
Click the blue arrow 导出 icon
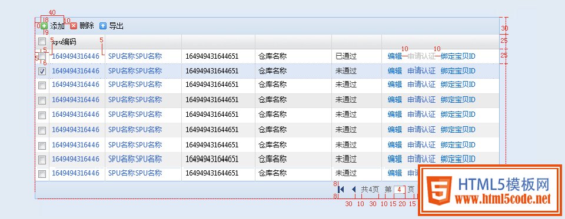point(103,26)
